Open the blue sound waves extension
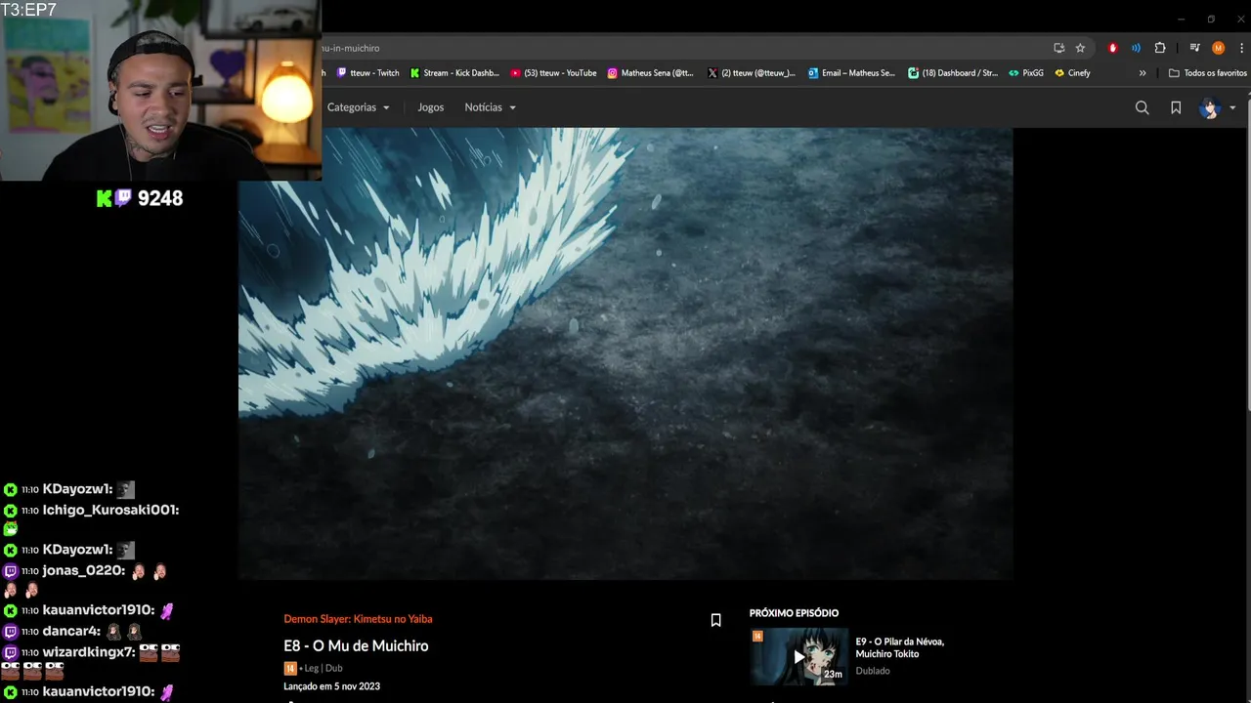Viewport: 1251px width, 703px height. pyautogui.click(x=1136, y=48)
